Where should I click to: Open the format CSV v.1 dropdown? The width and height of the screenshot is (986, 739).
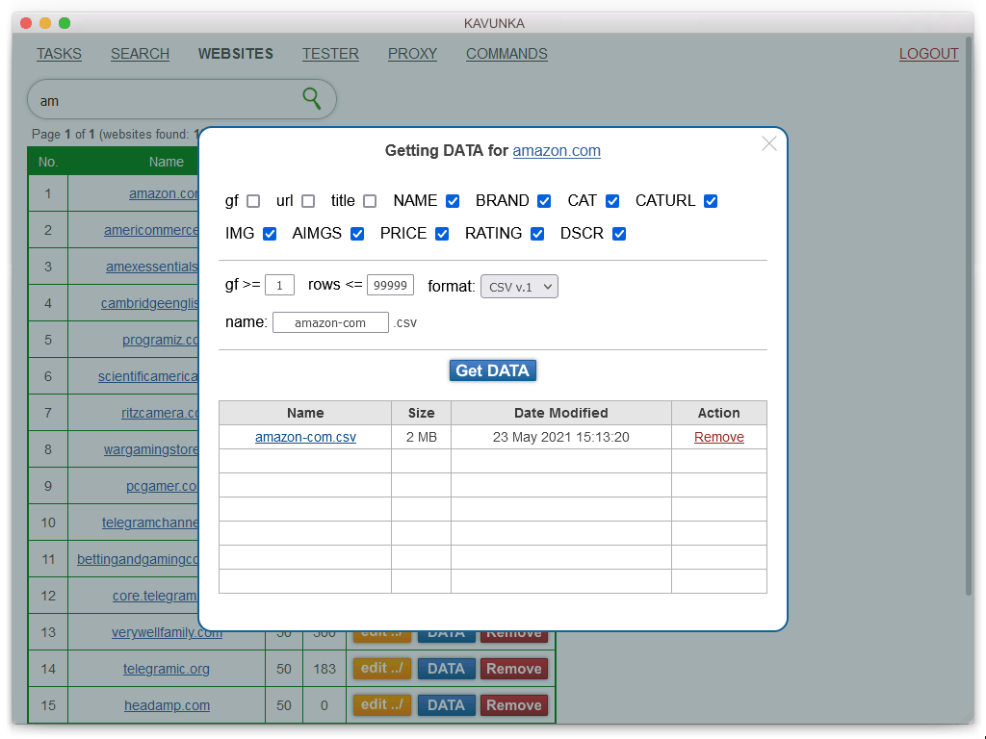coord(519,287)
